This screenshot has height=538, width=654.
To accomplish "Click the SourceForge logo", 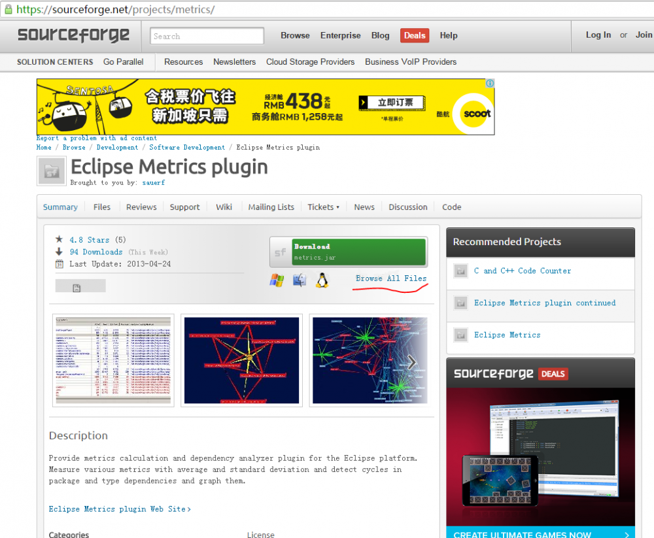I will click(x=73, y=35).
